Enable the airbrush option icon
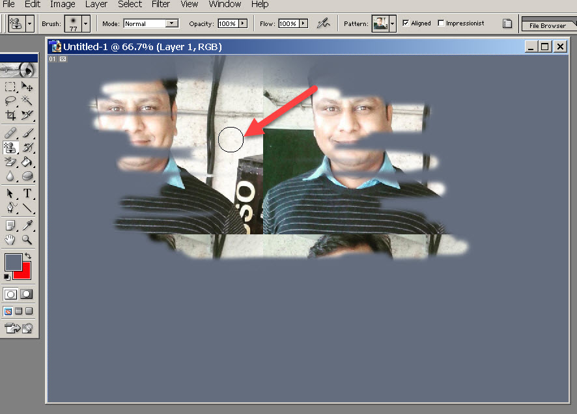The height and width of the screenshot is (414, 577). [323, 23]
